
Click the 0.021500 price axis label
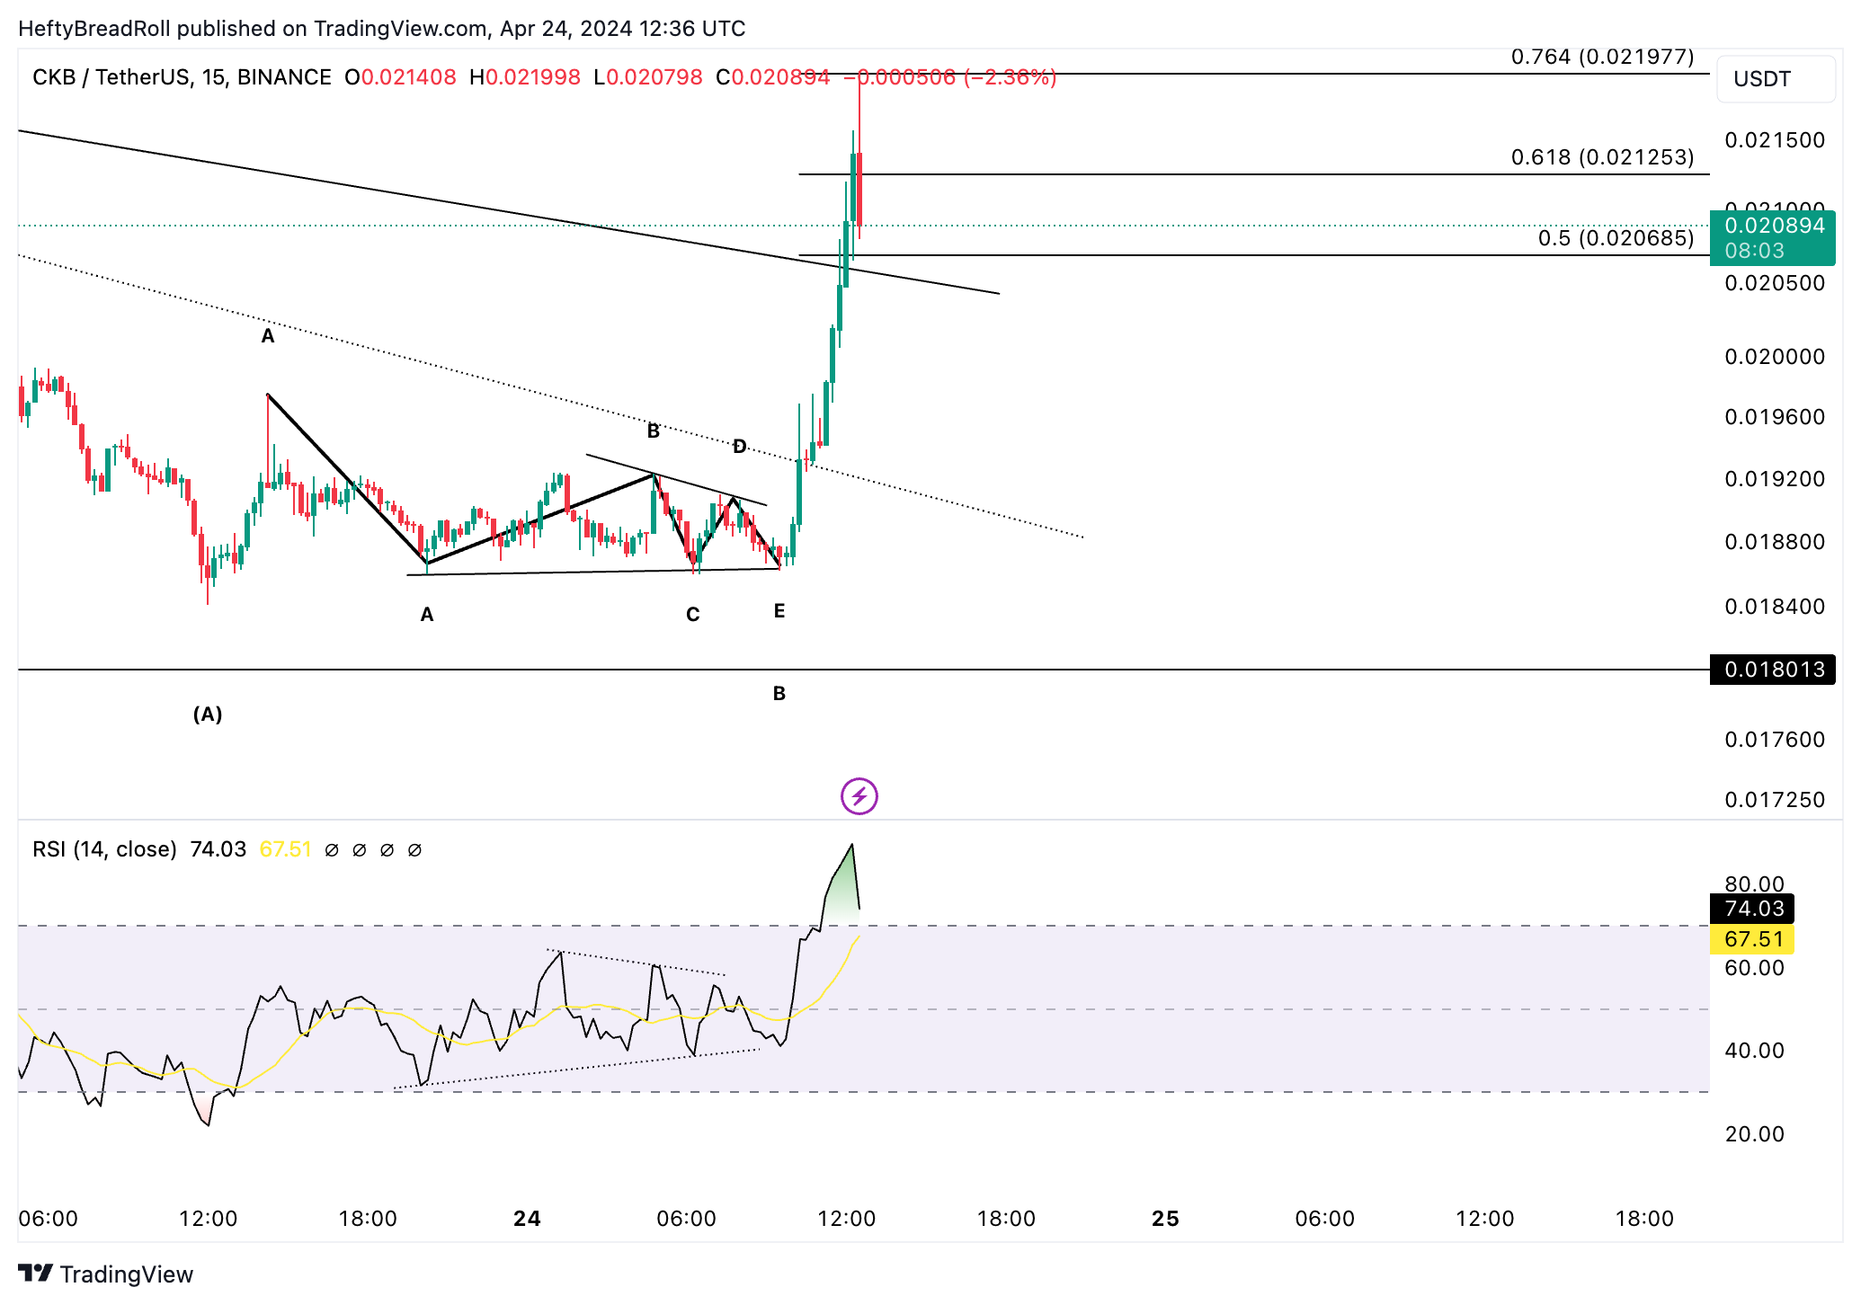point(1775,140)
